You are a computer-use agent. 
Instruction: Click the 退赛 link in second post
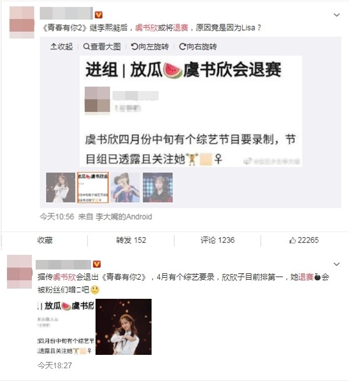point(306,277)
